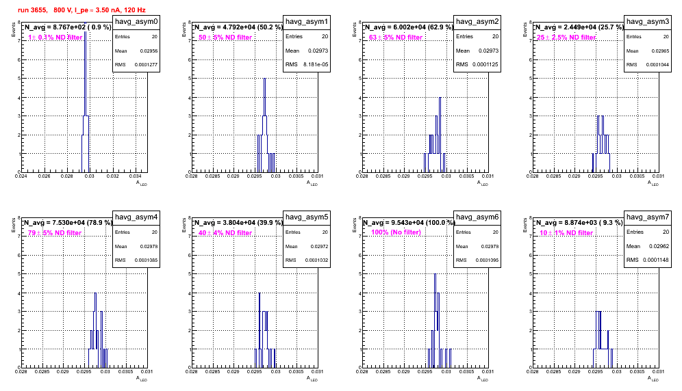Screen dimensions: 682x391
Task: Click the tall histogram peak in havg_asym0 plot
Action: pyautogui.click(x=85, y=98)
